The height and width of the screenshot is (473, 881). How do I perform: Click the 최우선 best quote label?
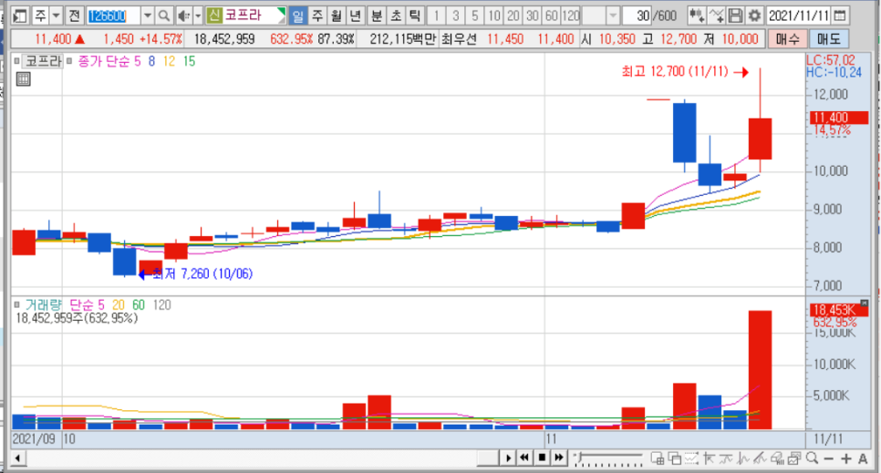click(459, 39)
